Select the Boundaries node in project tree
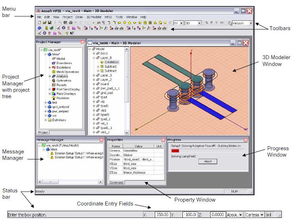 [x=64, y=63]
